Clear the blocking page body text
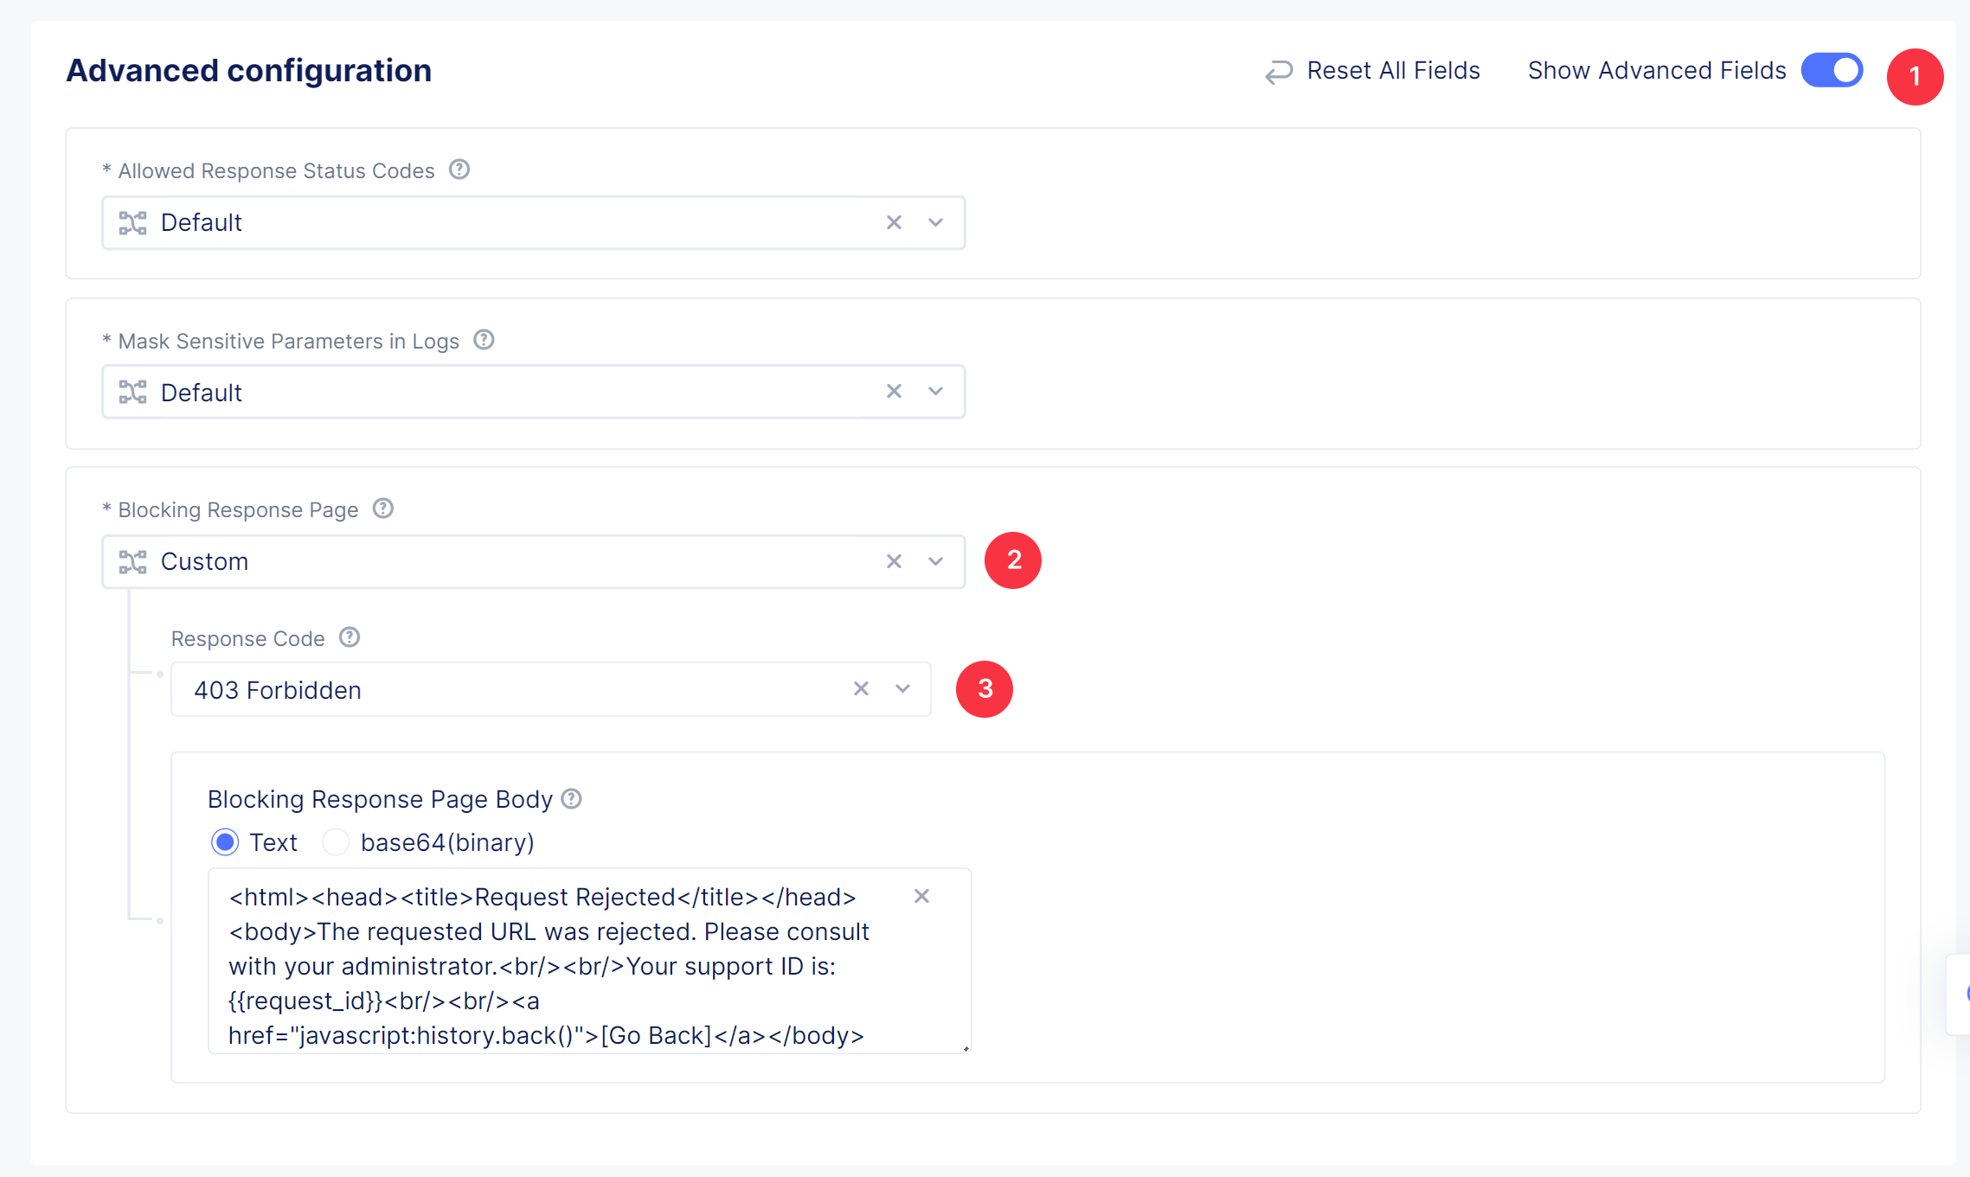 tap(921, 896)
